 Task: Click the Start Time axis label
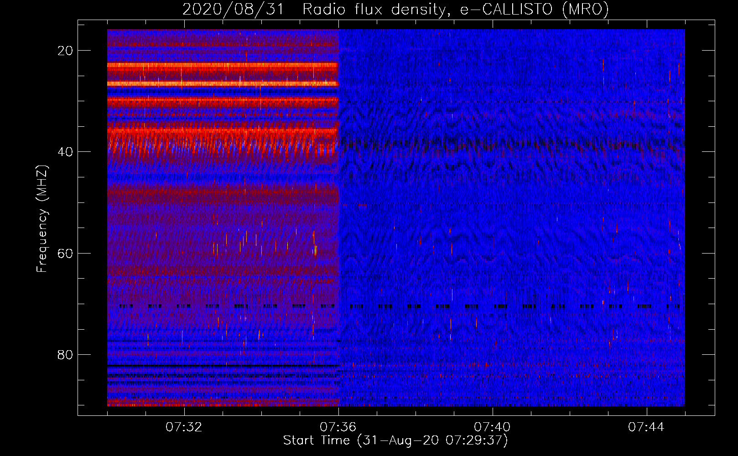pos(395,440)
